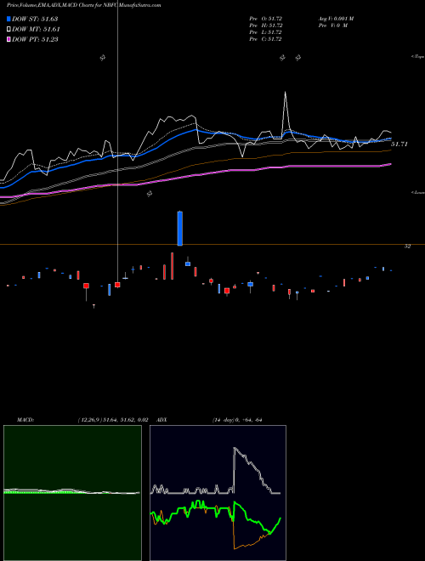The width and height of the screenshot is (425, 561).
Task: Click the leftmost top swing marker
Action: [103, 58]
